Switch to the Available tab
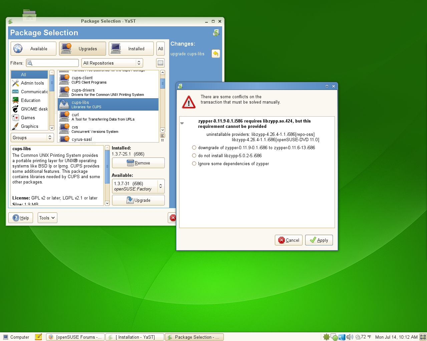Viewport: 427px width, 341px height. click(x=33, y=49)
